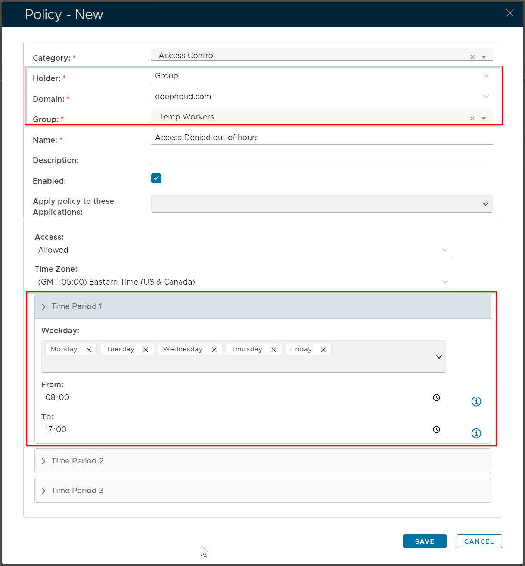Remove the Thursday weekday tag
Screen dimensions: 525x566
(x=273, y=350)
